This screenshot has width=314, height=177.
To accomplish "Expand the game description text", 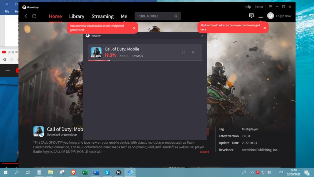I will (204, 152).
